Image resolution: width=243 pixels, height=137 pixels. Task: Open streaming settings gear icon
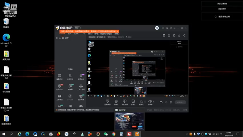pos(171,102)
